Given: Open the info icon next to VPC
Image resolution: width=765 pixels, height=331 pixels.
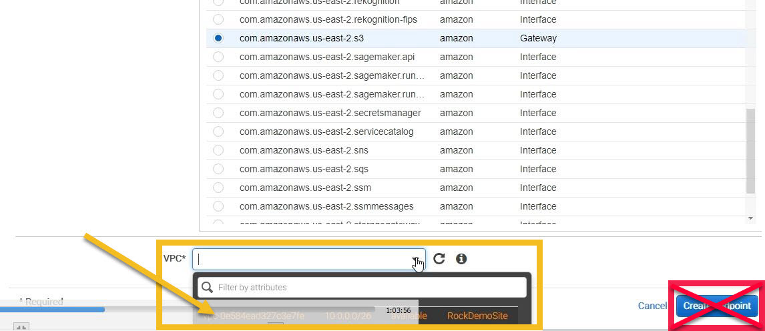Looking at the screenshot, I should [461, 258].
